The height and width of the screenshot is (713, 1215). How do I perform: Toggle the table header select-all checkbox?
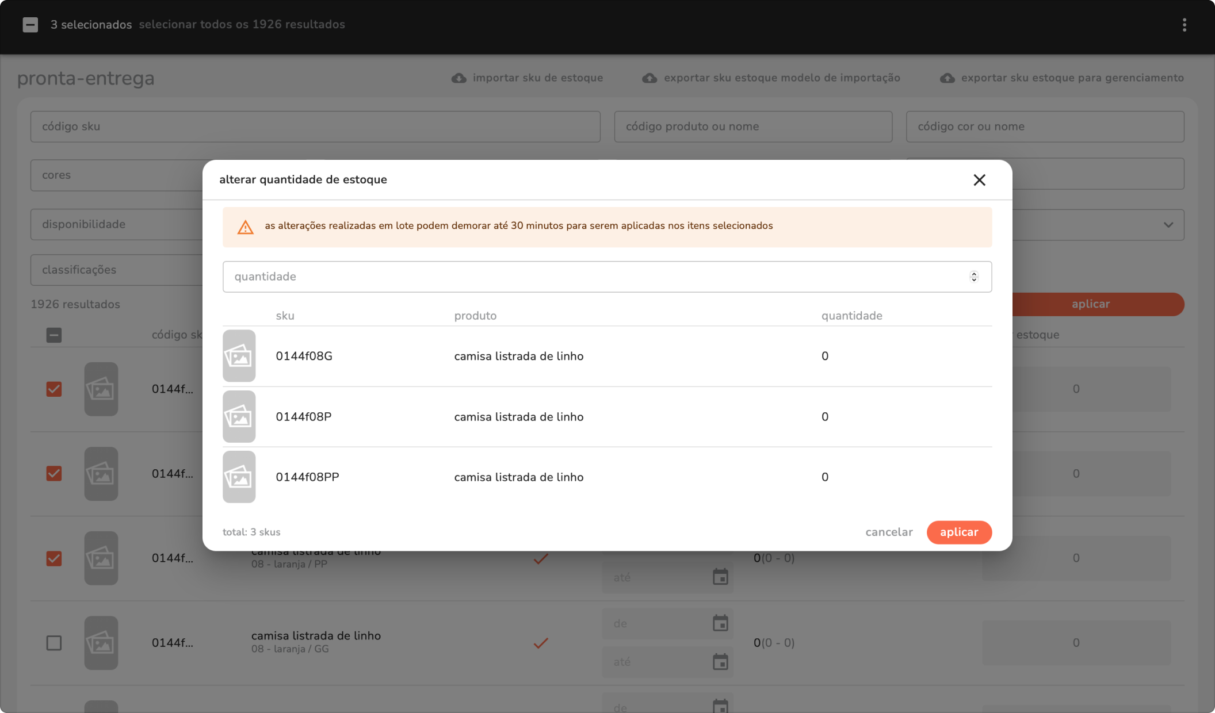(54, 335)
